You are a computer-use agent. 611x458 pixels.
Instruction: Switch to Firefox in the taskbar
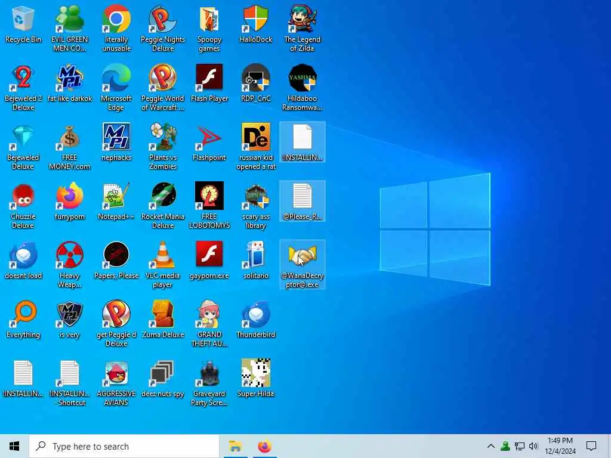(265, 446)
